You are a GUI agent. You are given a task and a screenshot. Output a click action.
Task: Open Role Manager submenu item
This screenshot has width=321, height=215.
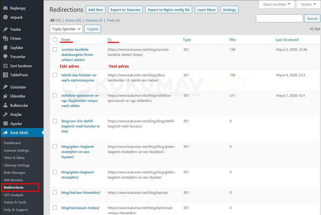(x=14, y=173)
